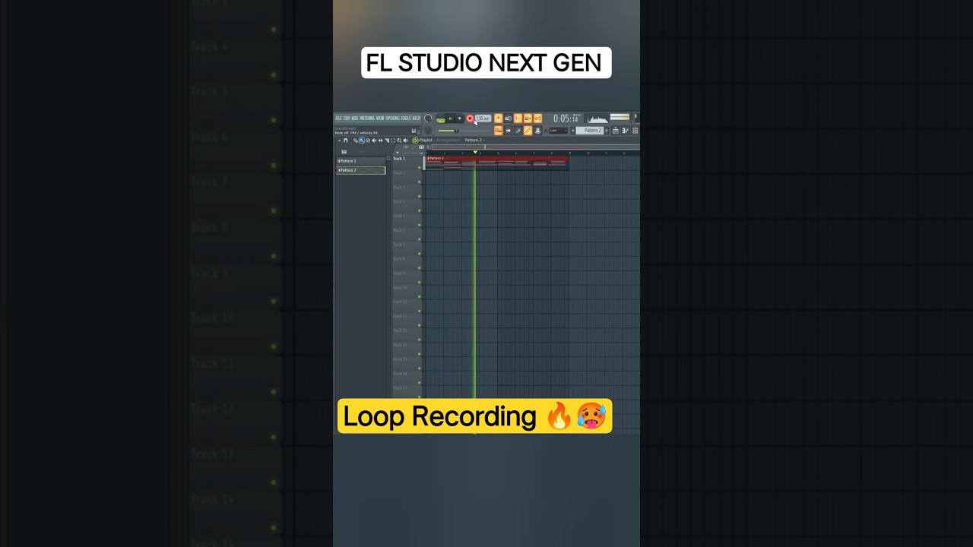This screenshot has height=547, width=973.
Task: Mute Track 3 using its green dot
Action: [x=419, y=197]
